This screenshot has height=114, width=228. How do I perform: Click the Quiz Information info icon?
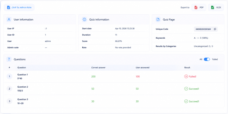pos(84,20)
